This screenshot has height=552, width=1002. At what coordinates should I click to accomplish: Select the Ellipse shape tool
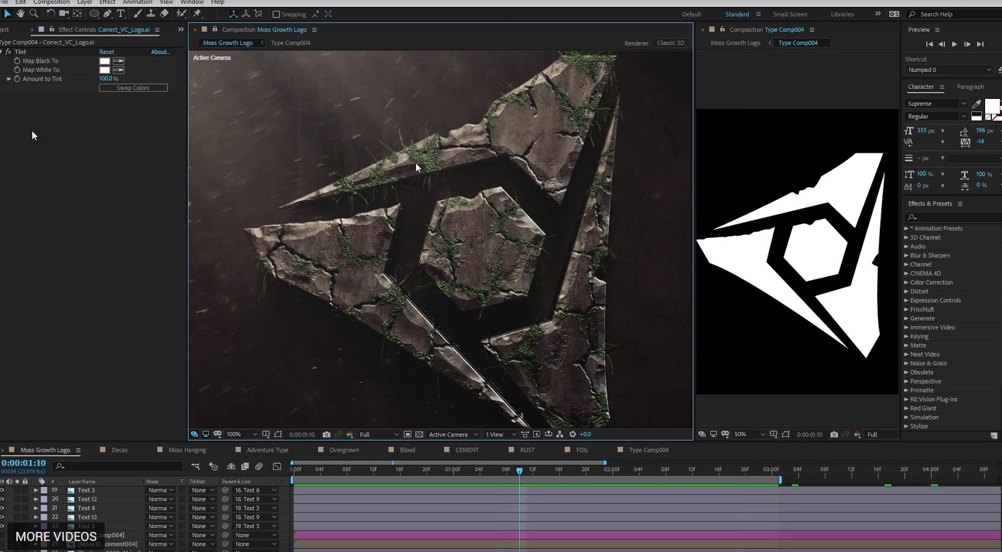coord(94,13)
